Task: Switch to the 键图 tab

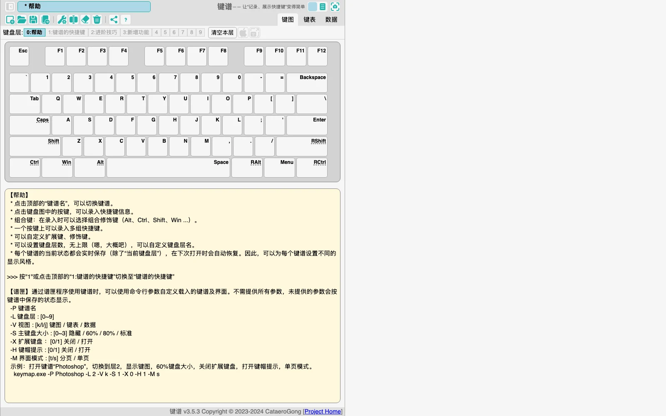Action: [288, 20]
